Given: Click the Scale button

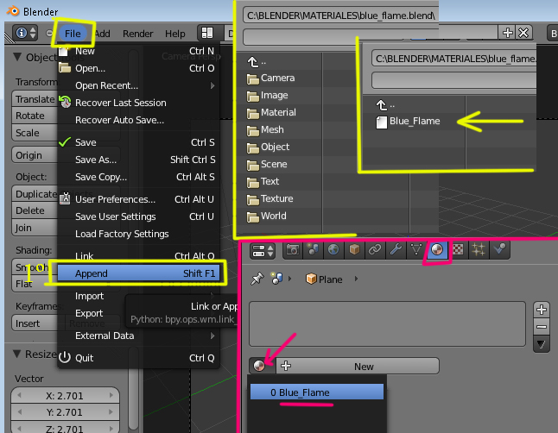Looking at the screenshot, I should [35, 133].
